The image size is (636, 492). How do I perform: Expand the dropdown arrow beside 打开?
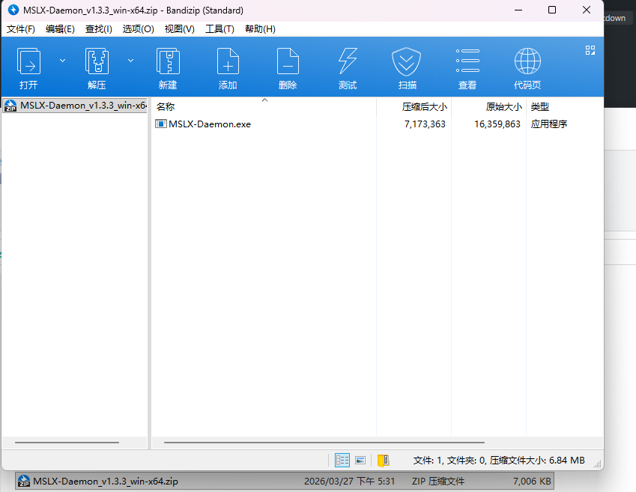tap(62, 61)
